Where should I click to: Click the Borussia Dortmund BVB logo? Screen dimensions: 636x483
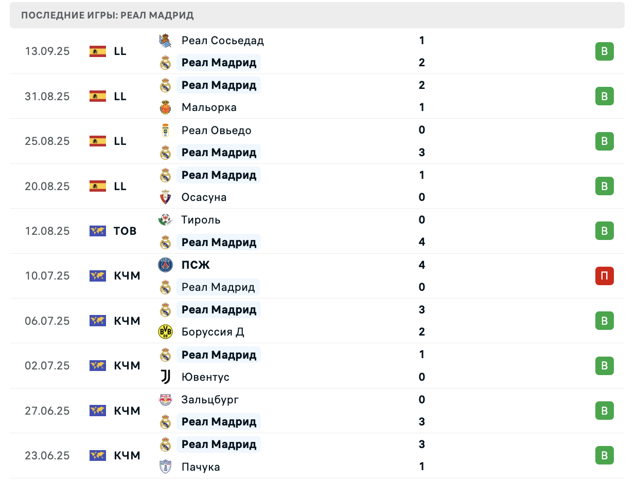pyautogui.click(x=165, y=332)
